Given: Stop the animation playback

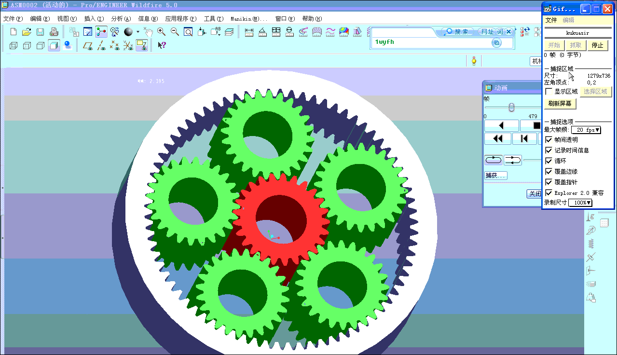Looking at the screenshot, I should [x=532, y=125].
